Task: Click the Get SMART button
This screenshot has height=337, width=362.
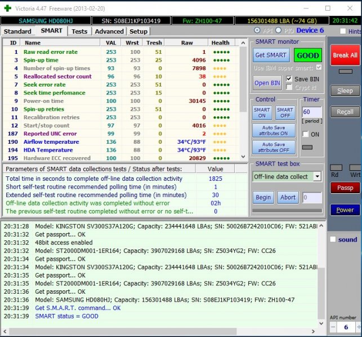Action: [x=271, y=56]
